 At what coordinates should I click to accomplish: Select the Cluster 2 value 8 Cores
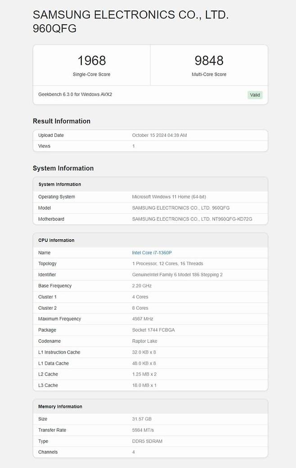(x=140, y=308)
